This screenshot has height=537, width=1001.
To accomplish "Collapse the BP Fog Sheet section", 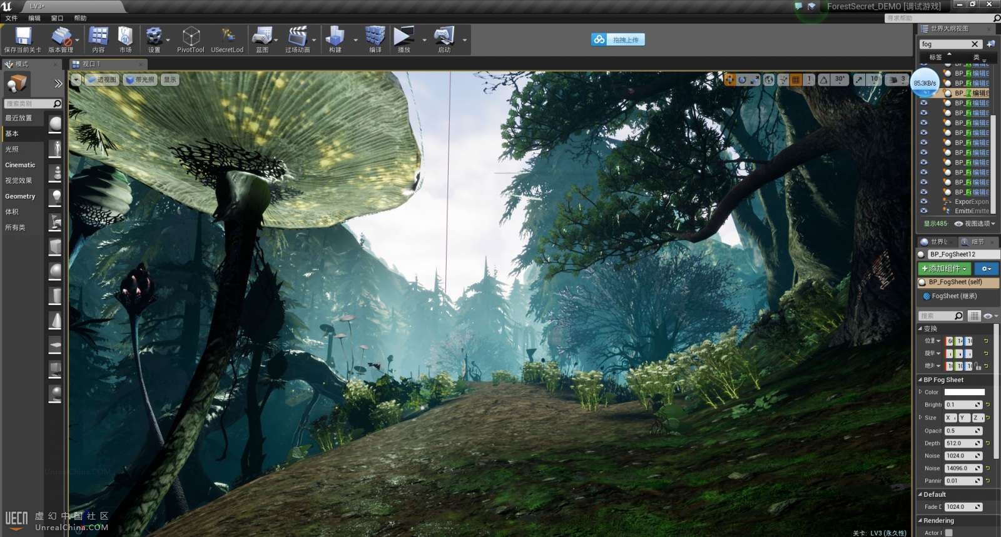I will click(x=920, y=379).
